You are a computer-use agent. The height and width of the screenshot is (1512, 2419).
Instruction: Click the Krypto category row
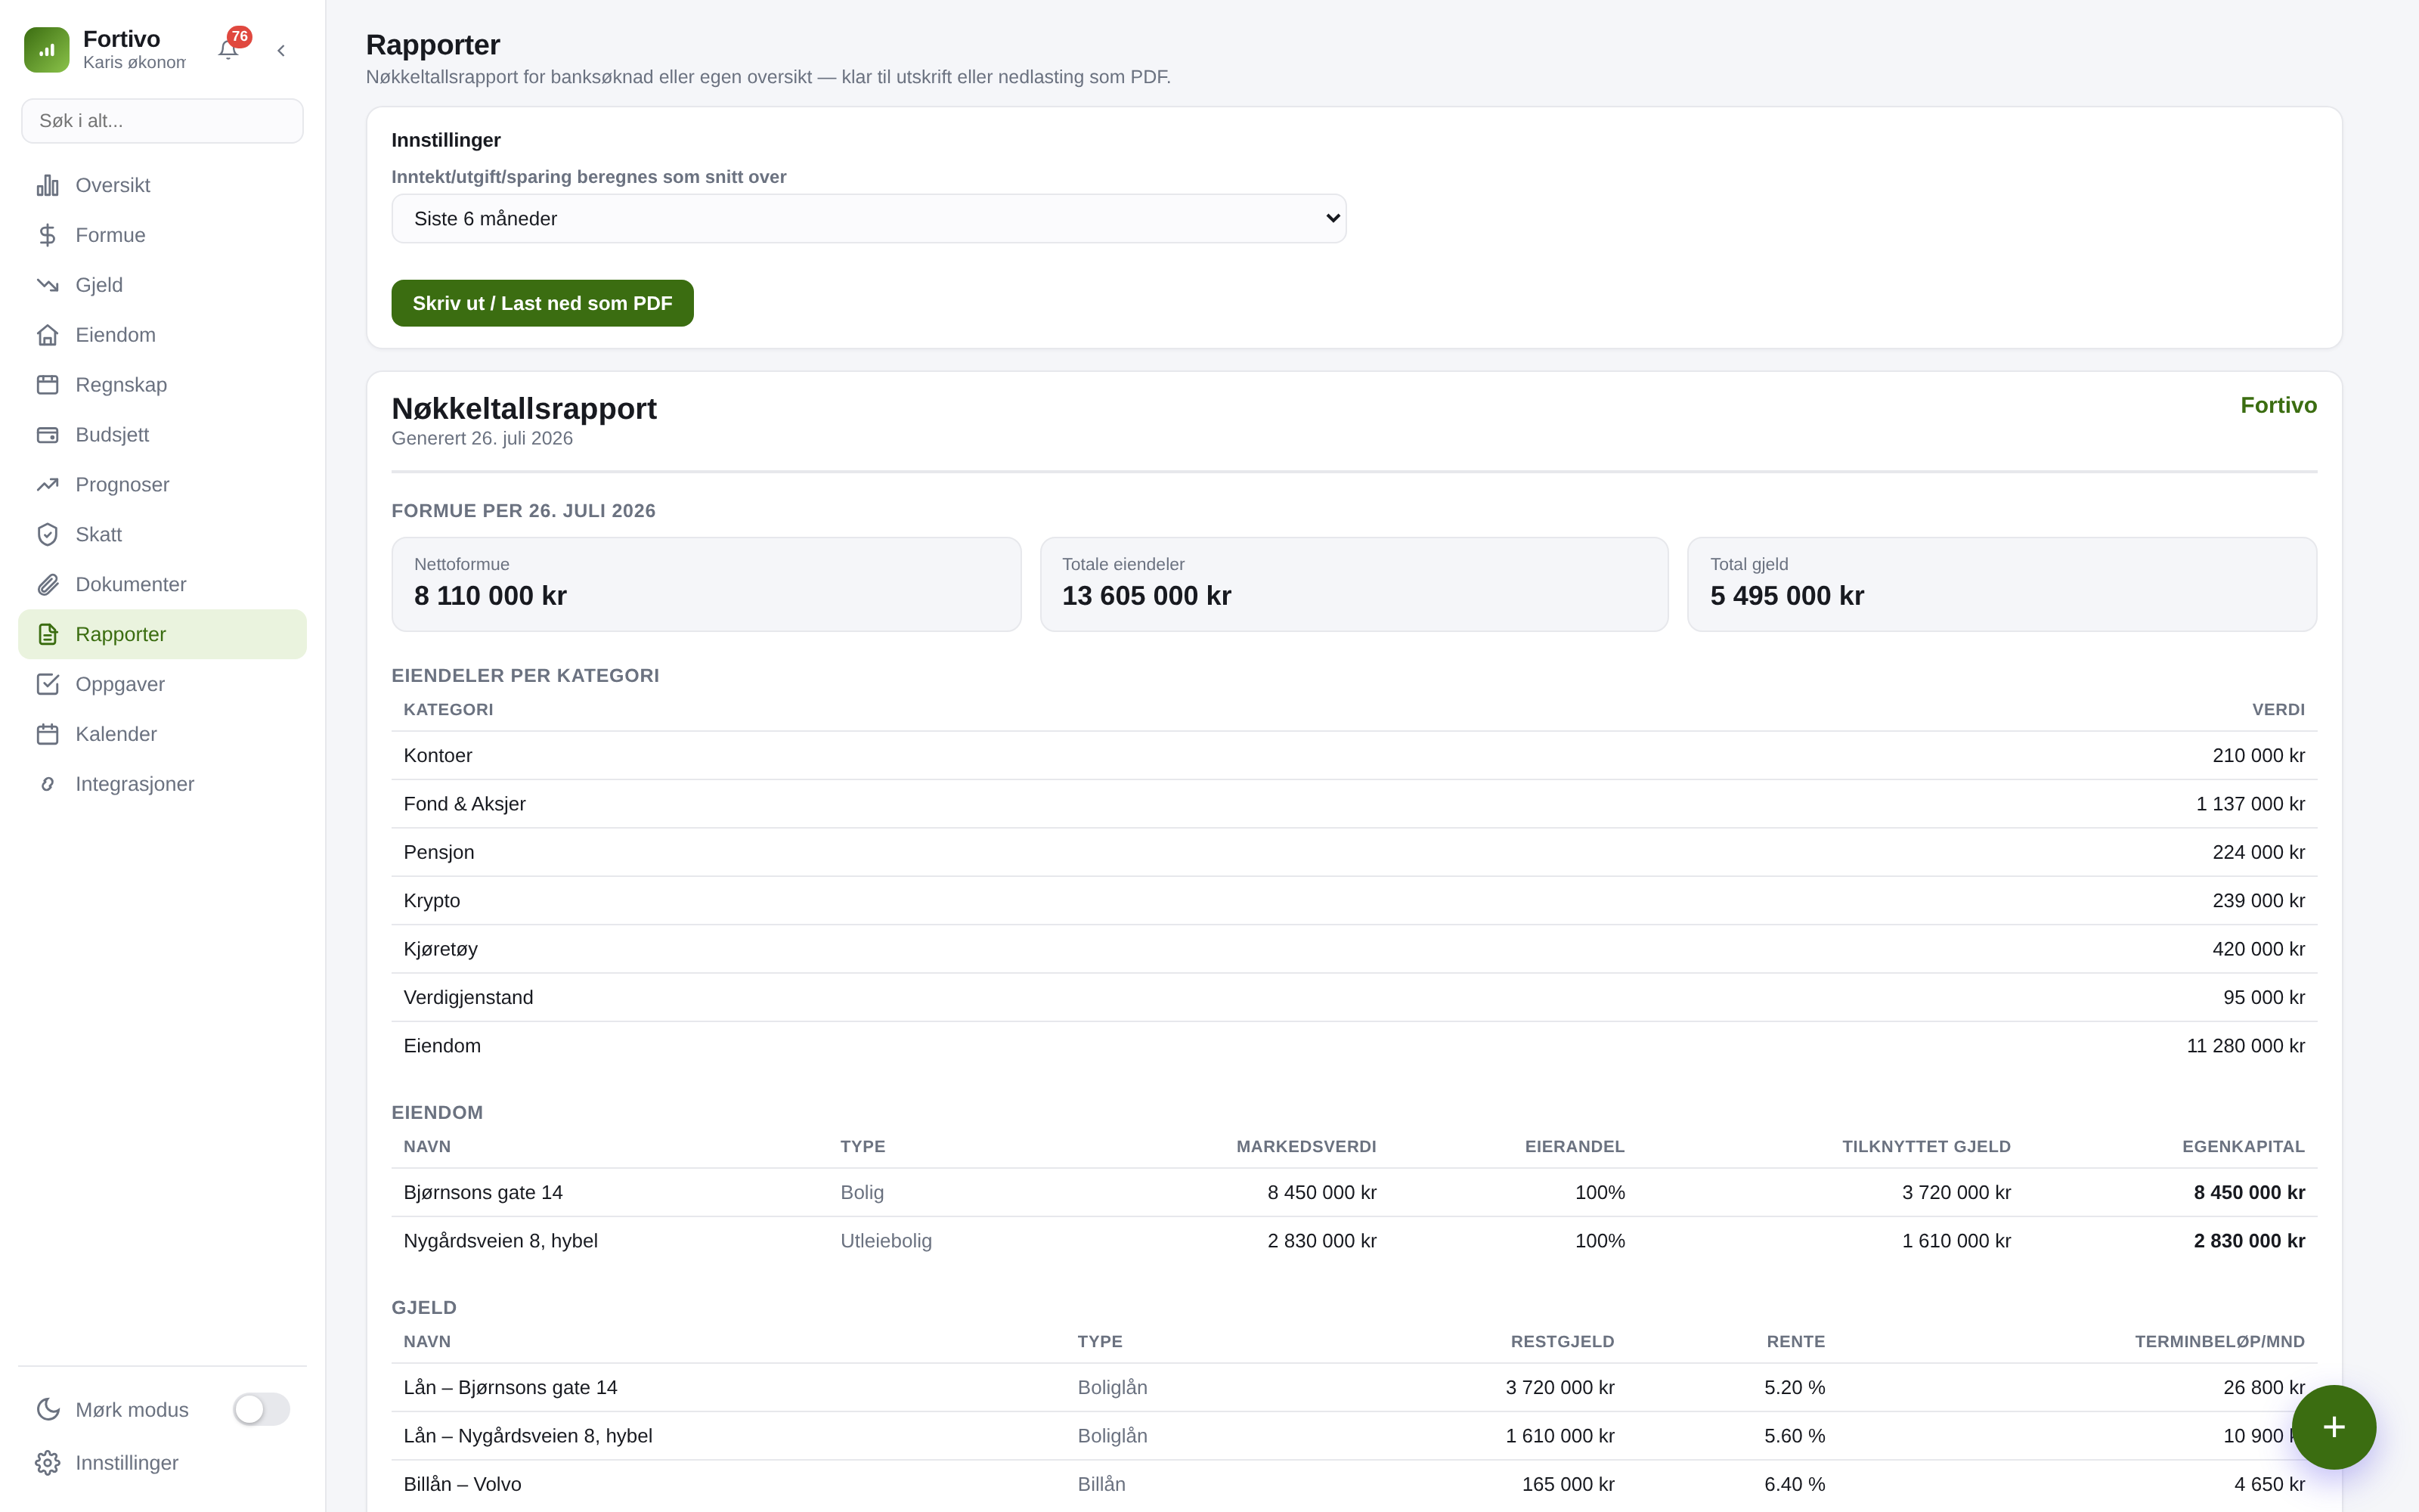(1353, 901)
